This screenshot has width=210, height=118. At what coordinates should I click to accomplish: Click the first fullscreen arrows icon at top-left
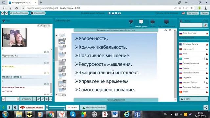coord(2,13)
